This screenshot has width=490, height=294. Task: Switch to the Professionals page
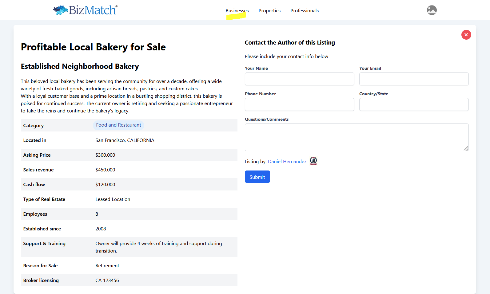[305, 11]
